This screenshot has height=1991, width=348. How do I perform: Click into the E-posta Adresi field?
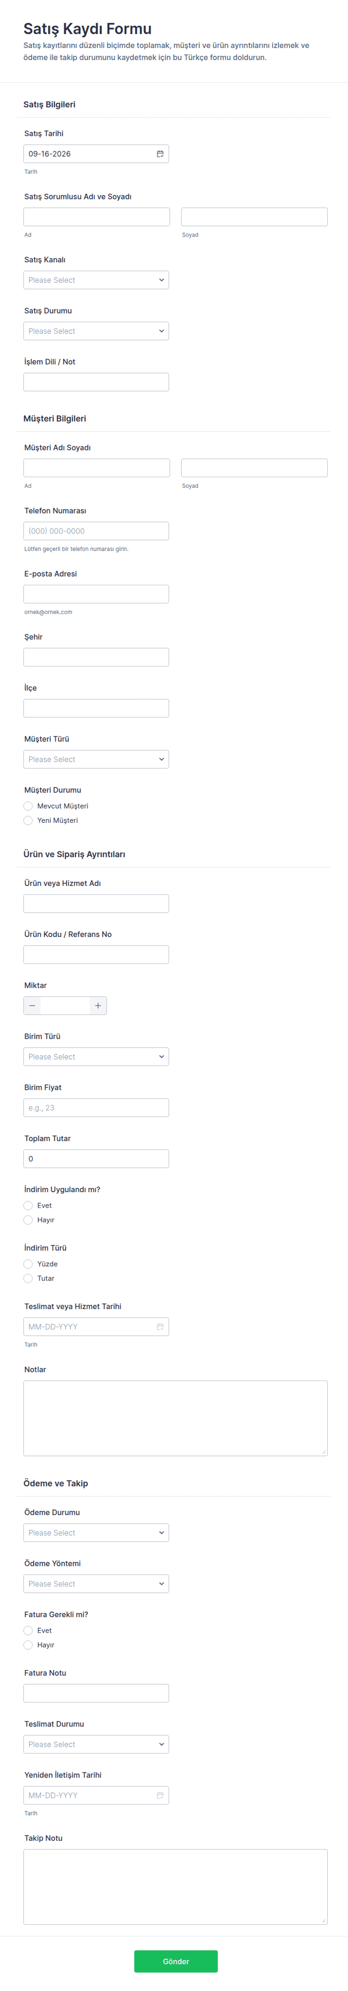pos(96,593)
